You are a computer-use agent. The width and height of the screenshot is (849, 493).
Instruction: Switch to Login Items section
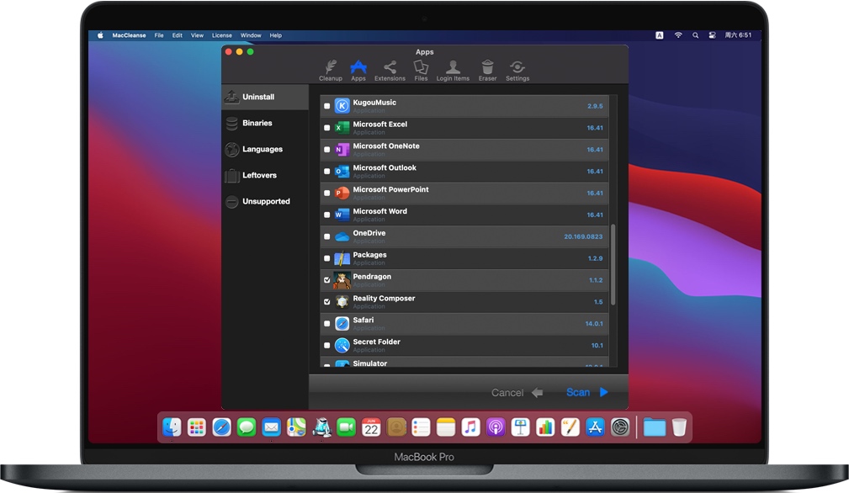(453, 71)
